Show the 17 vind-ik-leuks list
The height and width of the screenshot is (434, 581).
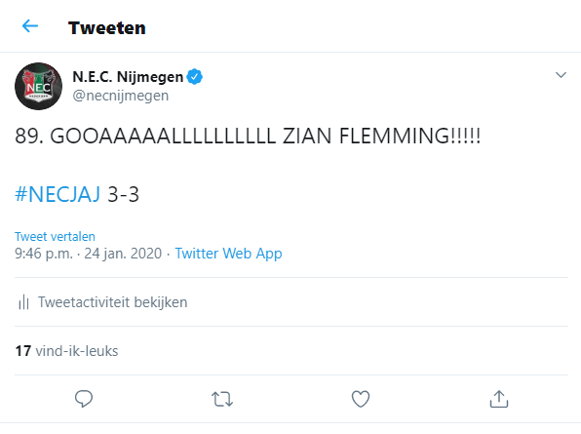point(66,351)
